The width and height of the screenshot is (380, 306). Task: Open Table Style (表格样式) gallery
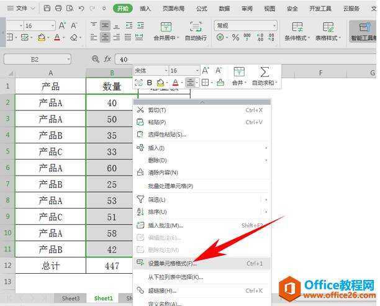[x=328, y=31]
